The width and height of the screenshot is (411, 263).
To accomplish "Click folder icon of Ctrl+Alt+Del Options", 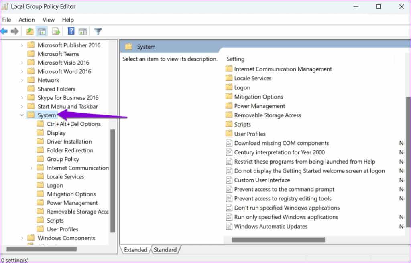I will tap(40, 123).
